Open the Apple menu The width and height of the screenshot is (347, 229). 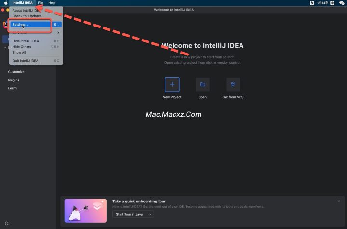(6, 3)
